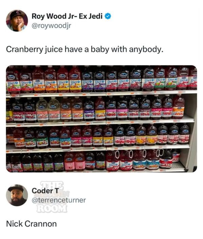Click the red C on Roy's cap
This screenshot has width=203, height=239.
tap(17, 12)
